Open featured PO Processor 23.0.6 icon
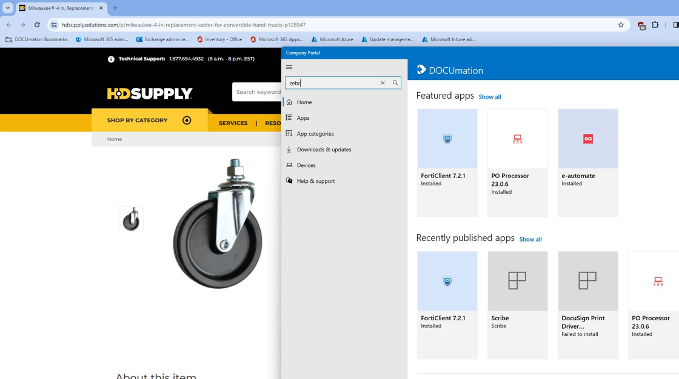The height and width of the screenshot is (379, 679). 518,139
